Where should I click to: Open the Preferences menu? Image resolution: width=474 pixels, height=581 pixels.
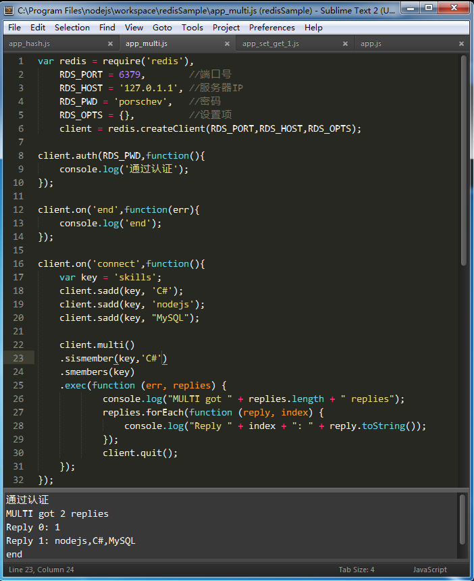(x=271, y=28)
